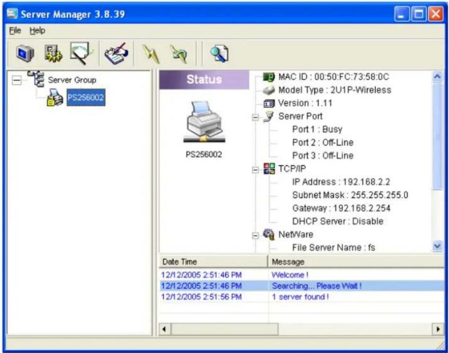Click the Message column header
Viewport: 449px width, 353px height.
point(356,262)
